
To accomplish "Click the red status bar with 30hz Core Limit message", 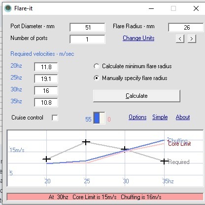I will [105, 197].
